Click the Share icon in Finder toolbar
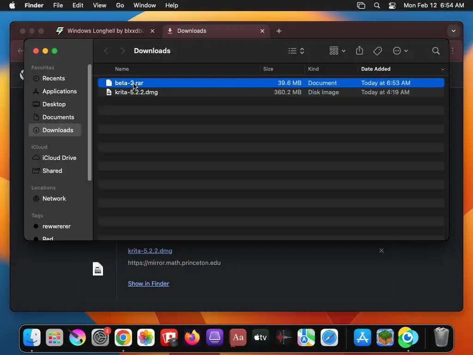The height and width of the screenshot is (355, 473). click(x=359, y=50)
